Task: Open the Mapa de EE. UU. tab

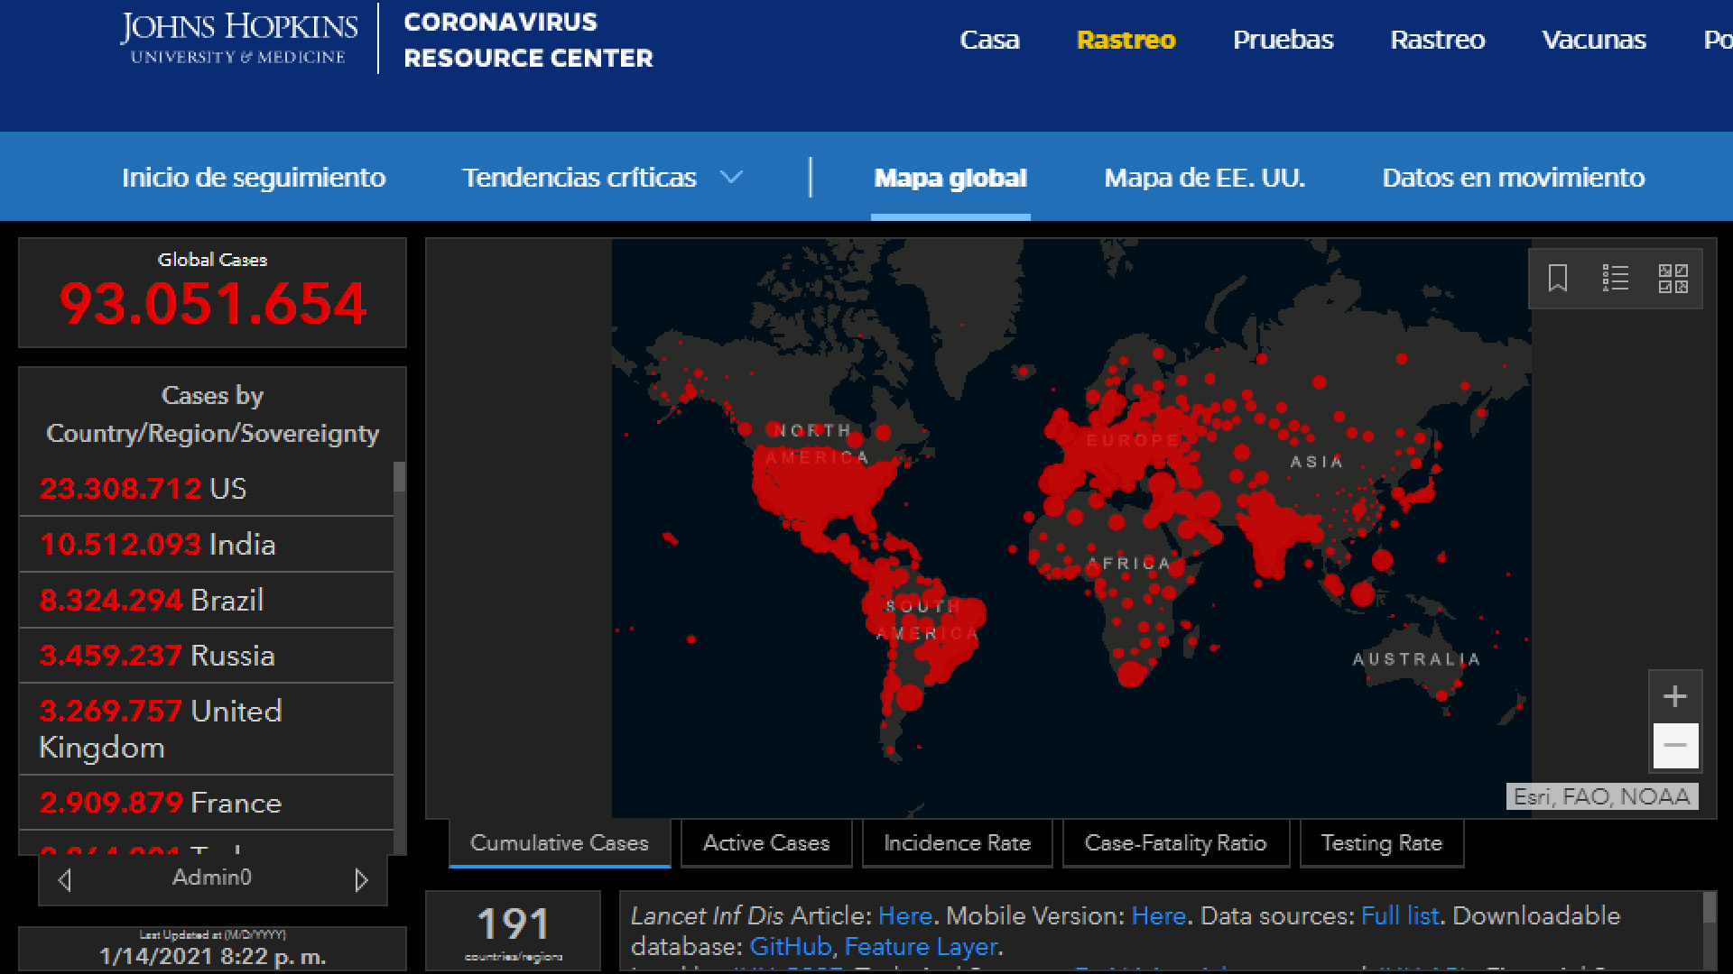Action: coord(1204,178)
